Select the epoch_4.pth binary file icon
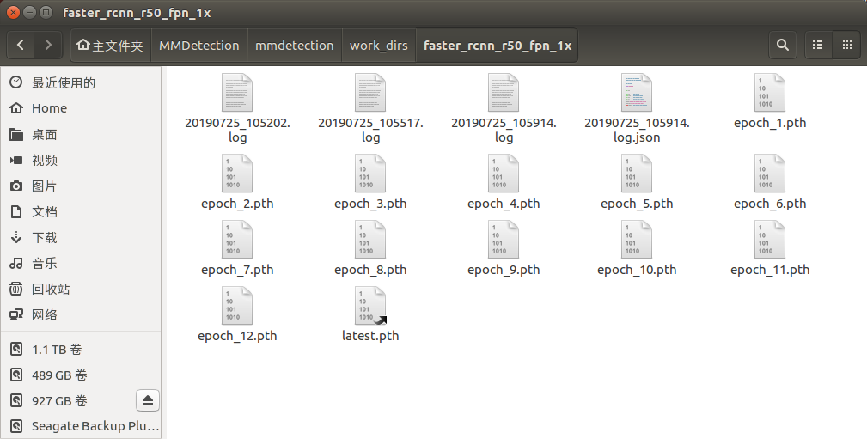This screenshot has width=867, height=439. coord(504,174)
